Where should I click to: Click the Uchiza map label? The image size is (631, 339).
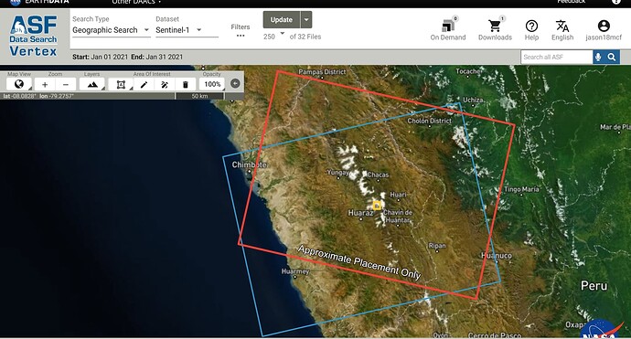(473, 100)
